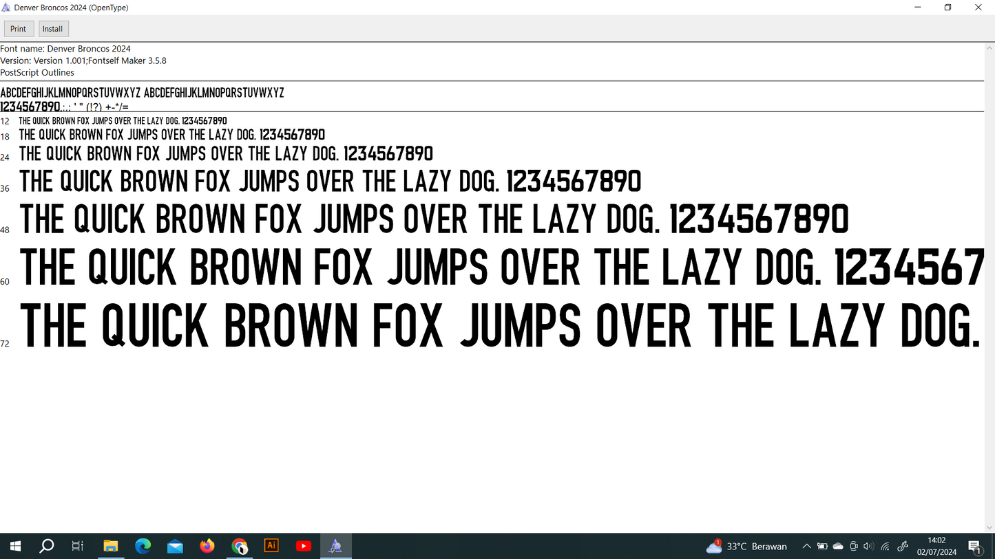Open the Mail app in the taskbar
Screen dimensions: 995x559
[x=175, y=546]
